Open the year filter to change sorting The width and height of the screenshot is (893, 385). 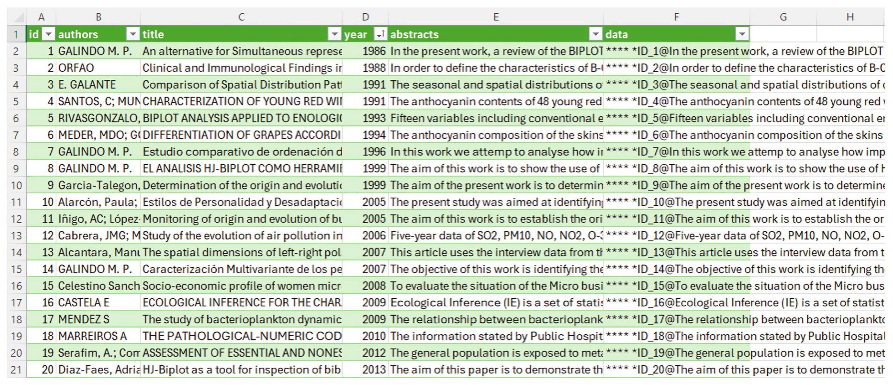[381, 34]
